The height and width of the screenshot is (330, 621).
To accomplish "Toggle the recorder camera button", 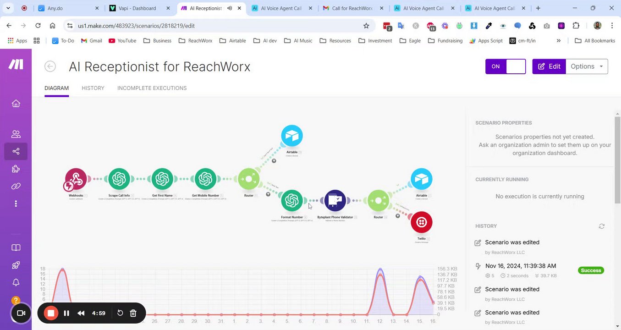I will click(21, 313).
